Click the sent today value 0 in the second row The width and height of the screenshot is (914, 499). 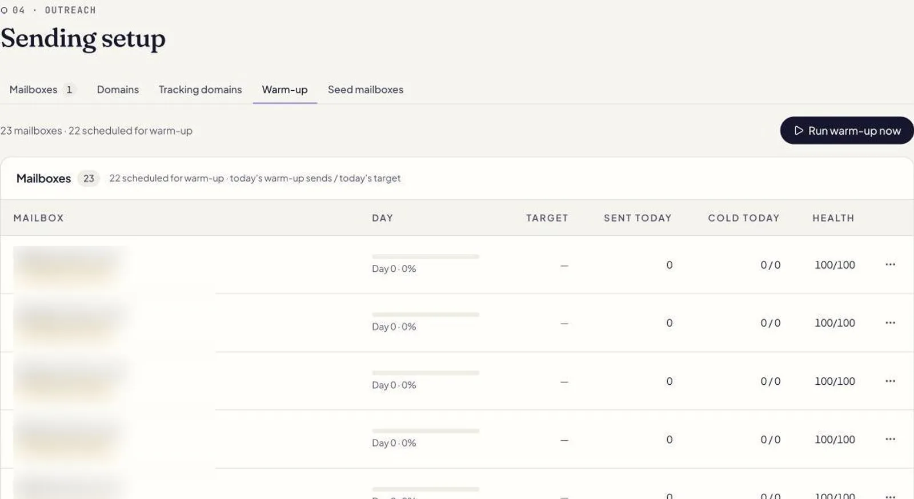[669, 323]
